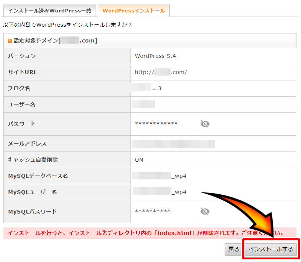
Task: Click the MySQLデータベース名 label
Action: (38, 176)
